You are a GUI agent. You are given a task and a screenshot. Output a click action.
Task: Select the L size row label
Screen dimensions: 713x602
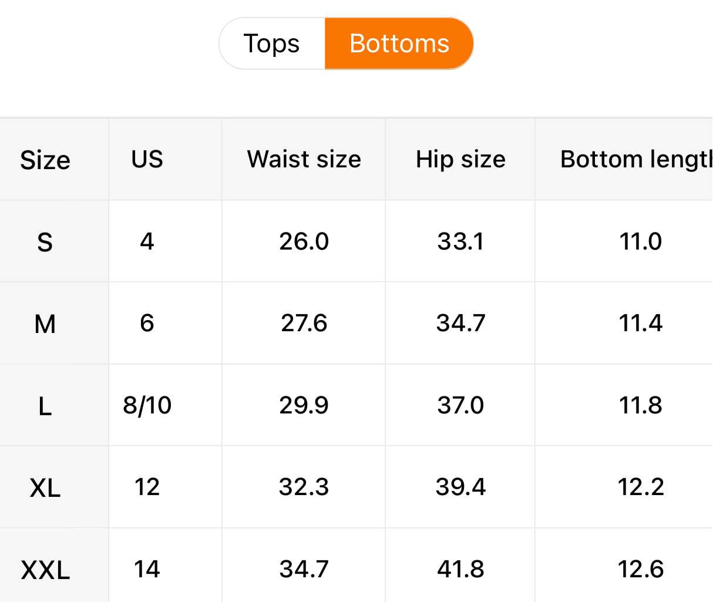tap(45, 406)
